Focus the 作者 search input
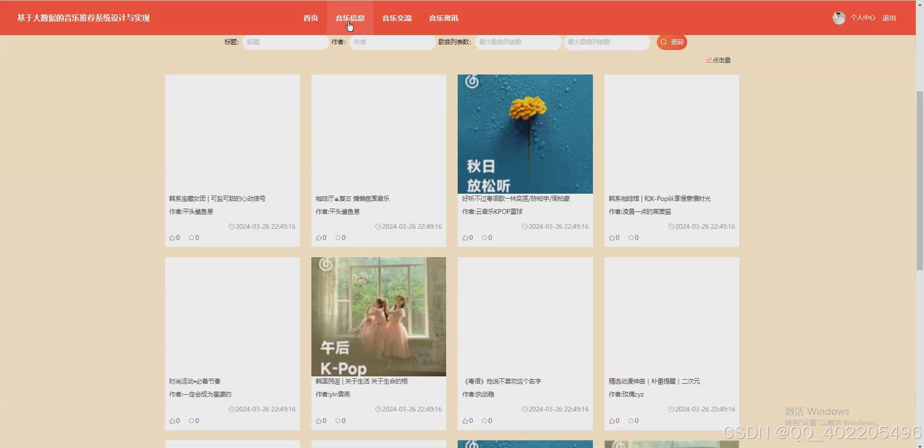Screen dimensions: 924x448 392,42
